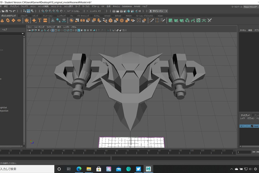The image size is (259, 173).
Task: Click the undo arrow in status line
Action: [10, 11]
